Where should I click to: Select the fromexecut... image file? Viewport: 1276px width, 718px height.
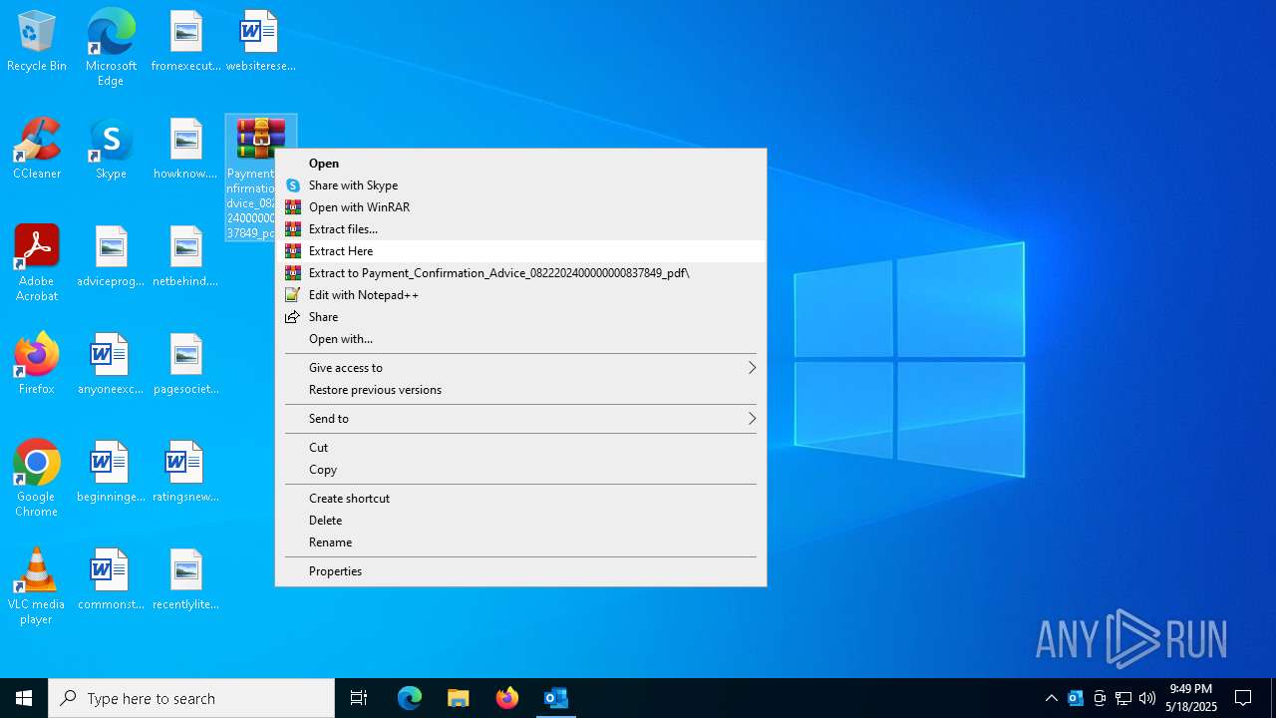pos(185,42)
